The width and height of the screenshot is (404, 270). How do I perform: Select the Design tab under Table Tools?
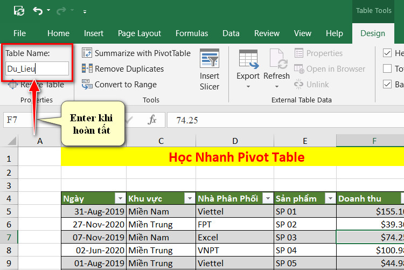click(373, 33)
